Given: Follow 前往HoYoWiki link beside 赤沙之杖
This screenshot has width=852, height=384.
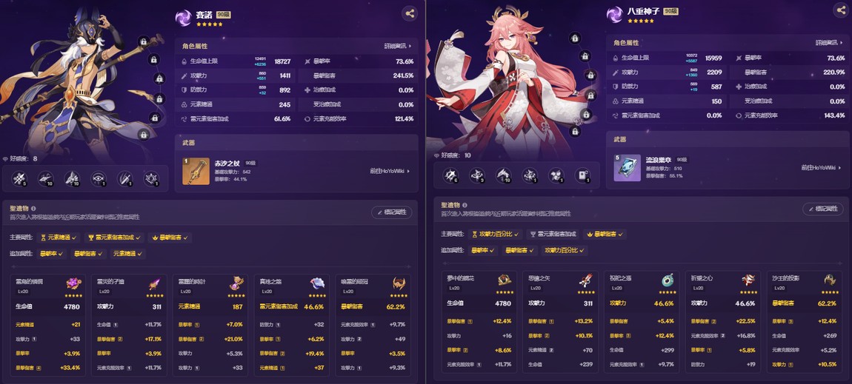Looking at the screenshot, I should click(390, 171).
